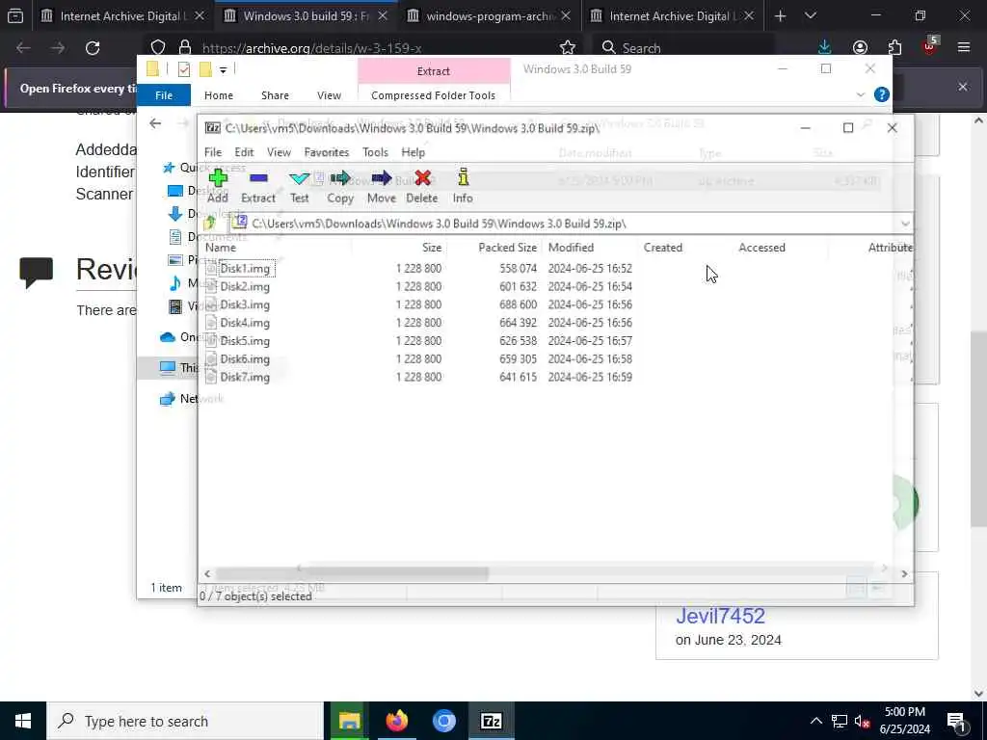This screenshot has height=740, width=987.
Task: Open the Home ribbon tab in File Explorer
Action: coord(219,95)
